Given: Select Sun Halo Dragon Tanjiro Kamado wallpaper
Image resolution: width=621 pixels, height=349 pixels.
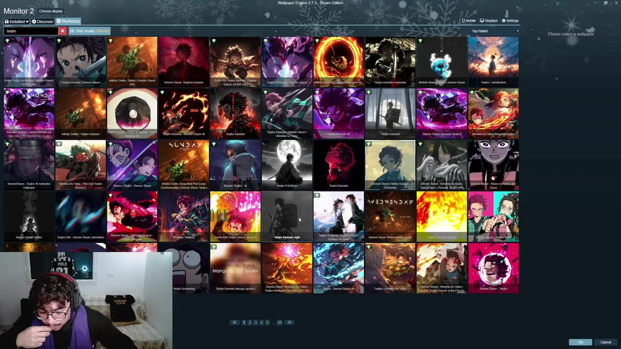Looking at the screenshot, I should 132,217.
